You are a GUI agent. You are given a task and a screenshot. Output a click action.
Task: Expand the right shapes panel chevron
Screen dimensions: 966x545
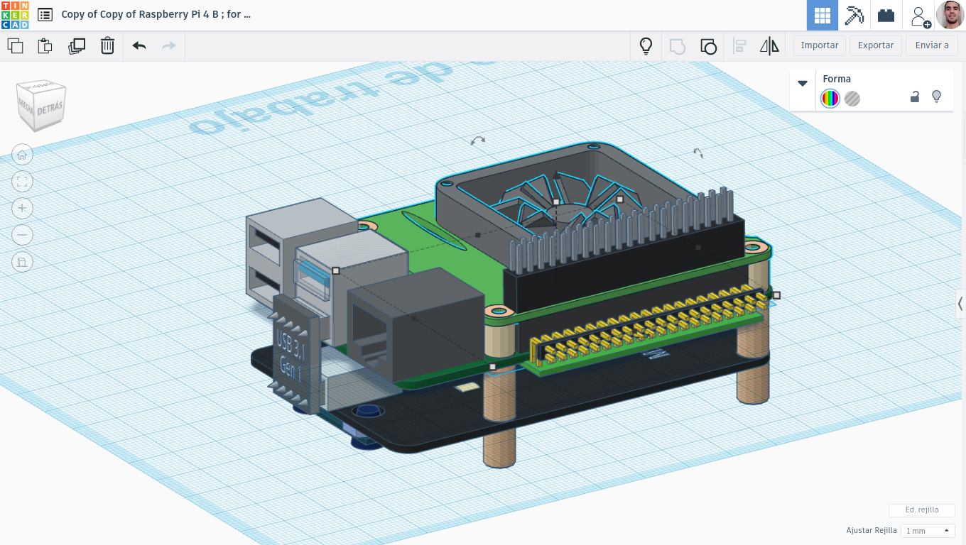[960, 304]
